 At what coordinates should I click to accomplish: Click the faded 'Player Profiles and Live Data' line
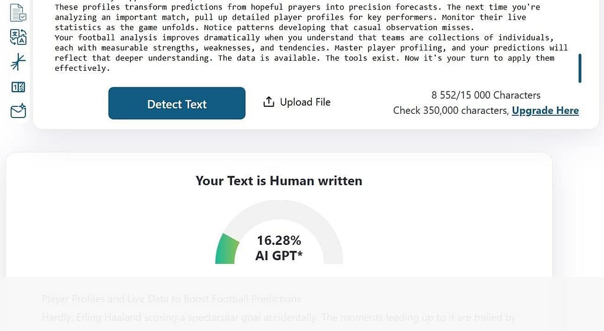point(171,299)
